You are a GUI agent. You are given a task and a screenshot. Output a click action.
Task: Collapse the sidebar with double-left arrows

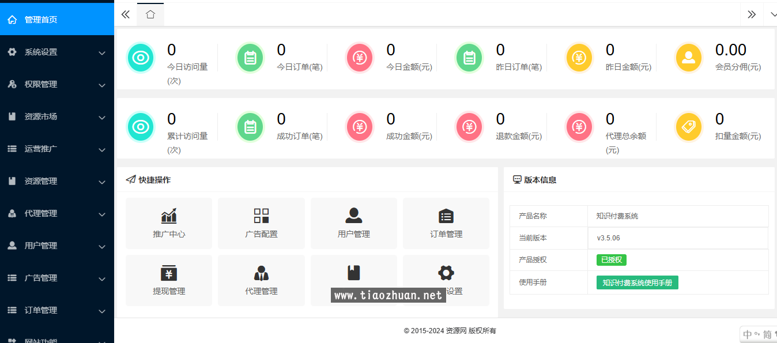126,15
